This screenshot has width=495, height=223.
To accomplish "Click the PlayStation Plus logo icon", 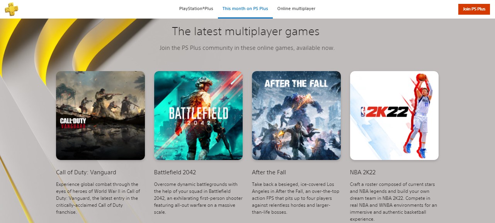I will (x=11, y=9).
